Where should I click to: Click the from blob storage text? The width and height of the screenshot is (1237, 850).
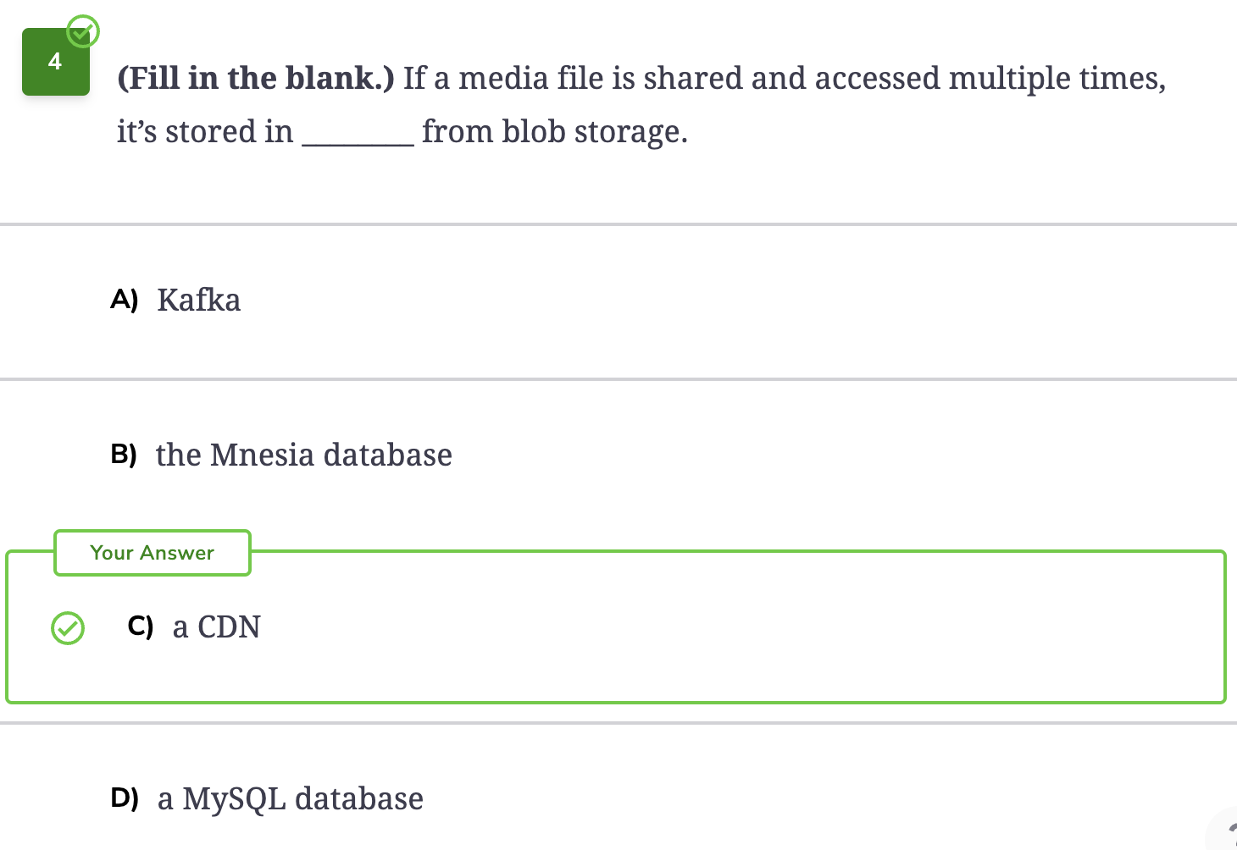(555, 132)
